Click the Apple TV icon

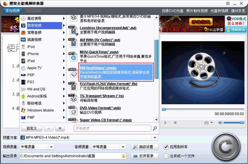pyautogui.click(x=23, y=68)
